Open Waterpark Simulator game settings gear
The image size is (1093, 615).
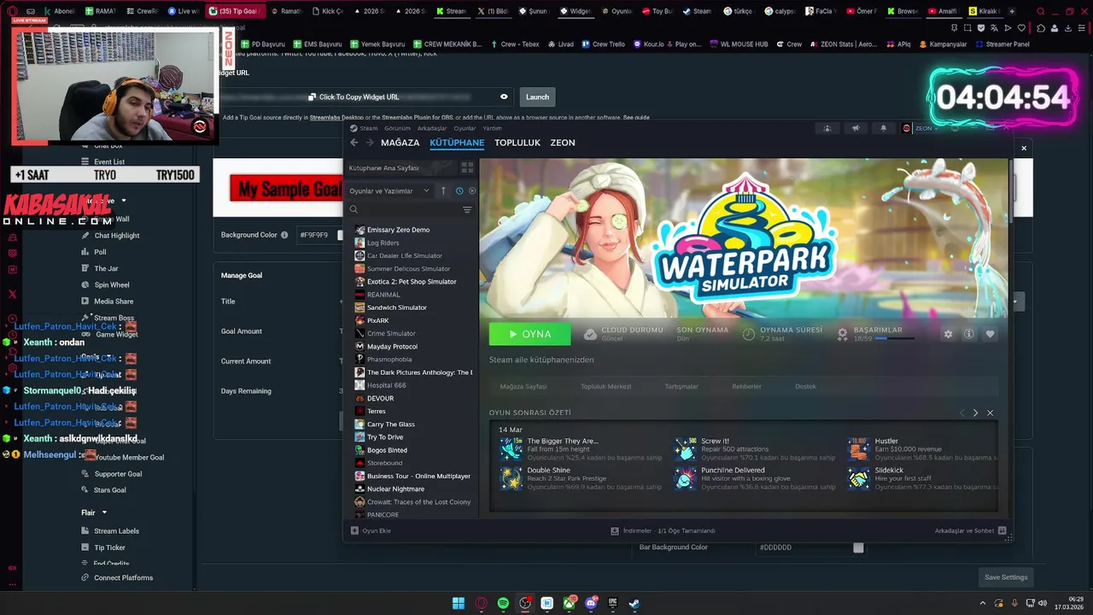[x=948, y=334]
